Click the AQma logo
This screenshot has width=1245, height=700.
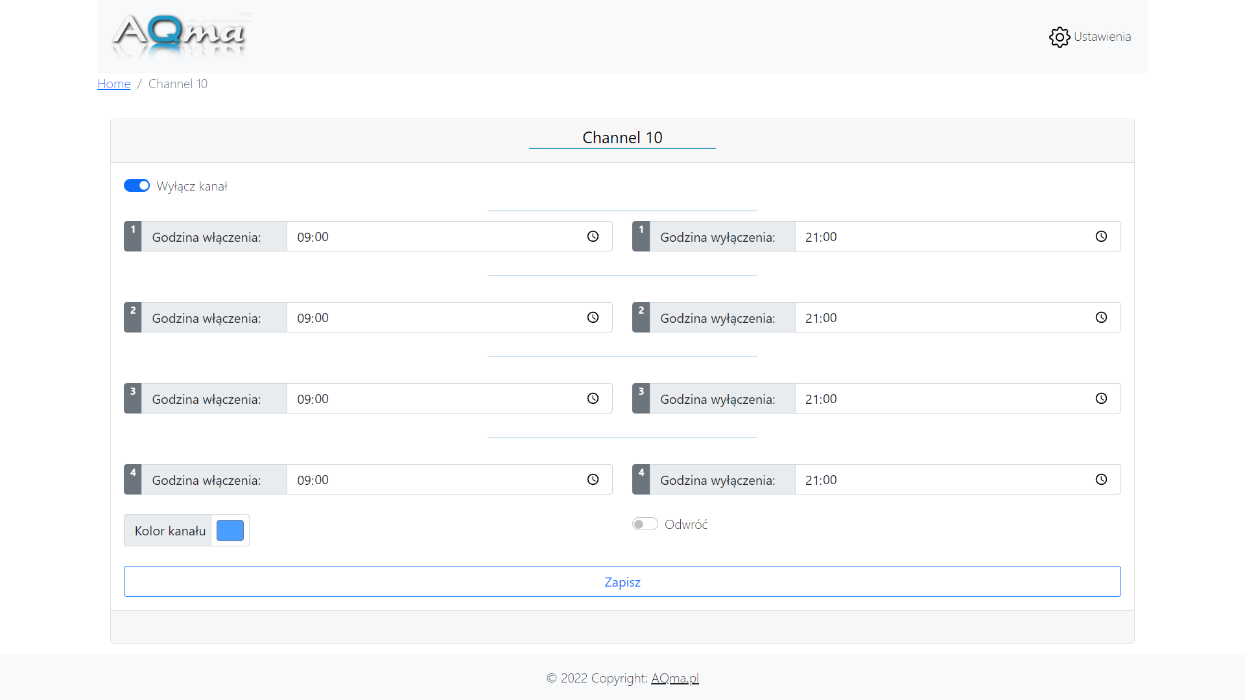click(x=180, y=35)
